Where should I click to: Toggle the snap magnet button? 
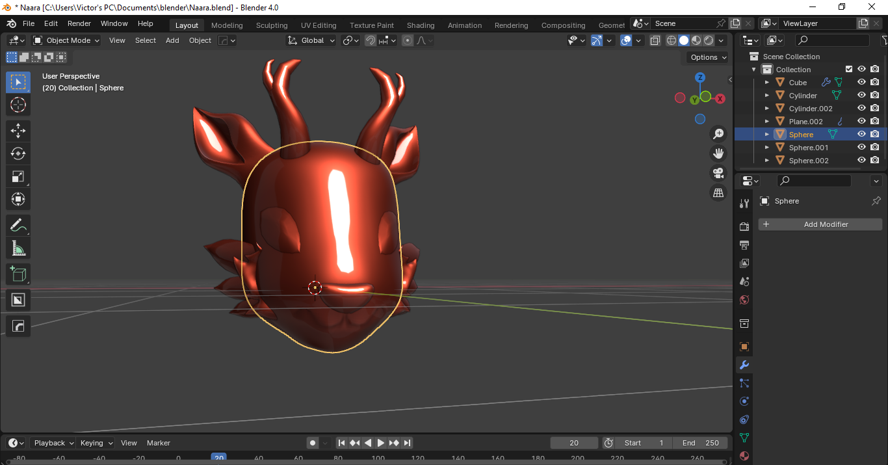coord(371,40)
